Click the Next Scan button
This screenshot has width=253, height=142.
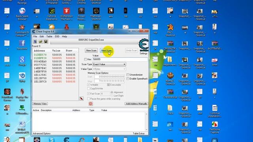pyautogui.click(x=106, y=50)
